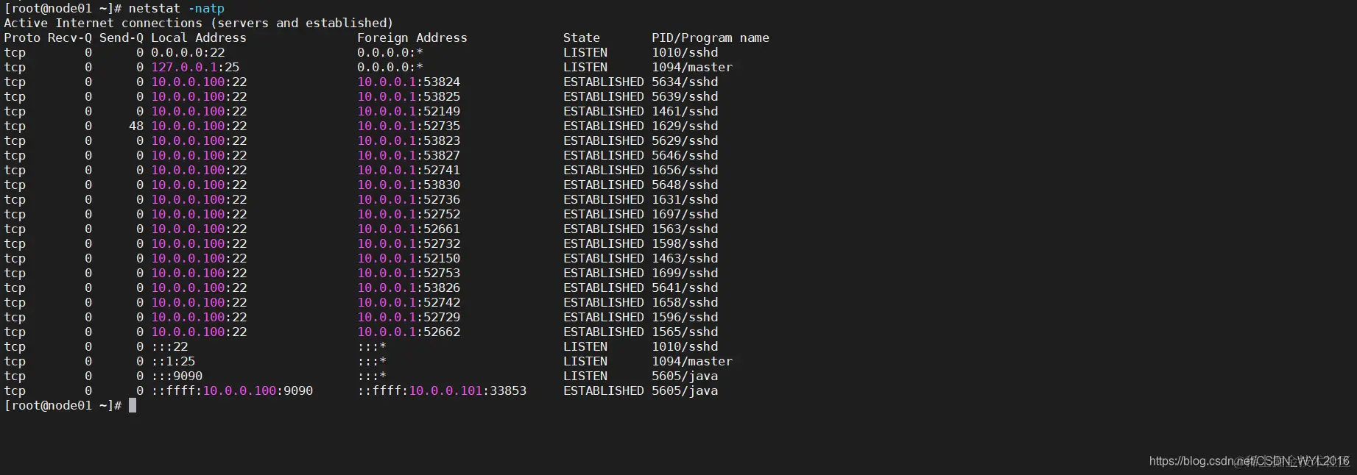Image resolution: width=1357 pixels, height=475 pixels.
Task: Click PID entry 1461/sshd
Action: (x=685, y=111)
